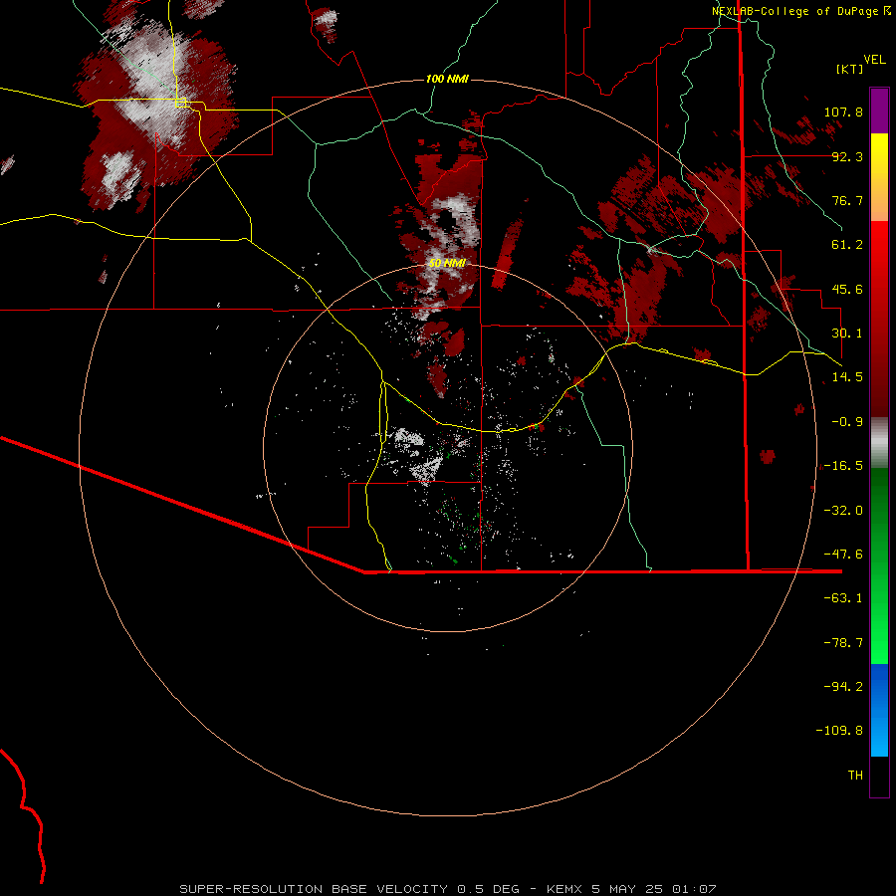
Task: Click the -63.1 scale value
Action: 843,598
